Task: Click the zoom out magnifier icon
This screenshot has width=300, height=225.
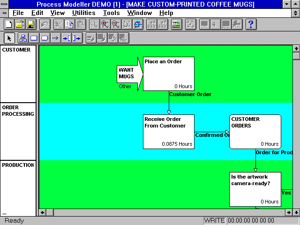Action: (115, 24)
